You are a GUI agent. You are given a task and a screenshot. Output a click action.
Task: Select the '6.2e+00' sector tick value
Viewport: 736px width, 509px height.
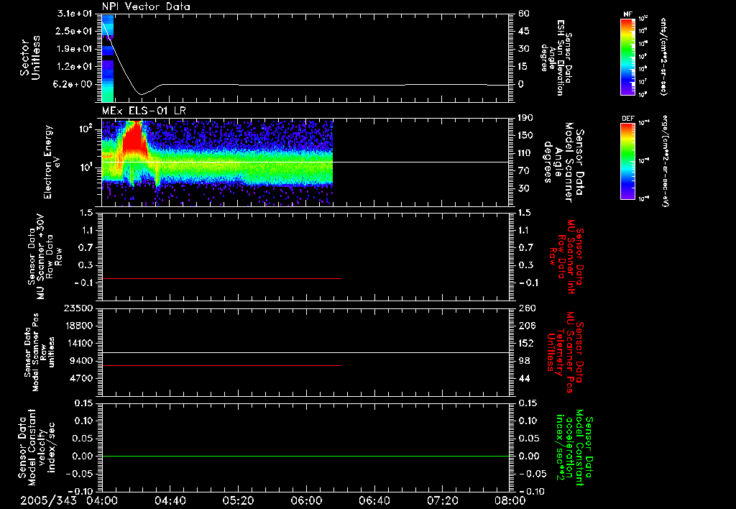point(74,84)
